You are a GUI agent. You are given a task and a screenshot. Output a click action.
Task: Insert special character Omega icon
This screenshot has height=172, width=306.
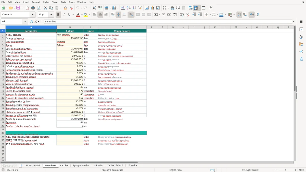(x=164, y=8)
